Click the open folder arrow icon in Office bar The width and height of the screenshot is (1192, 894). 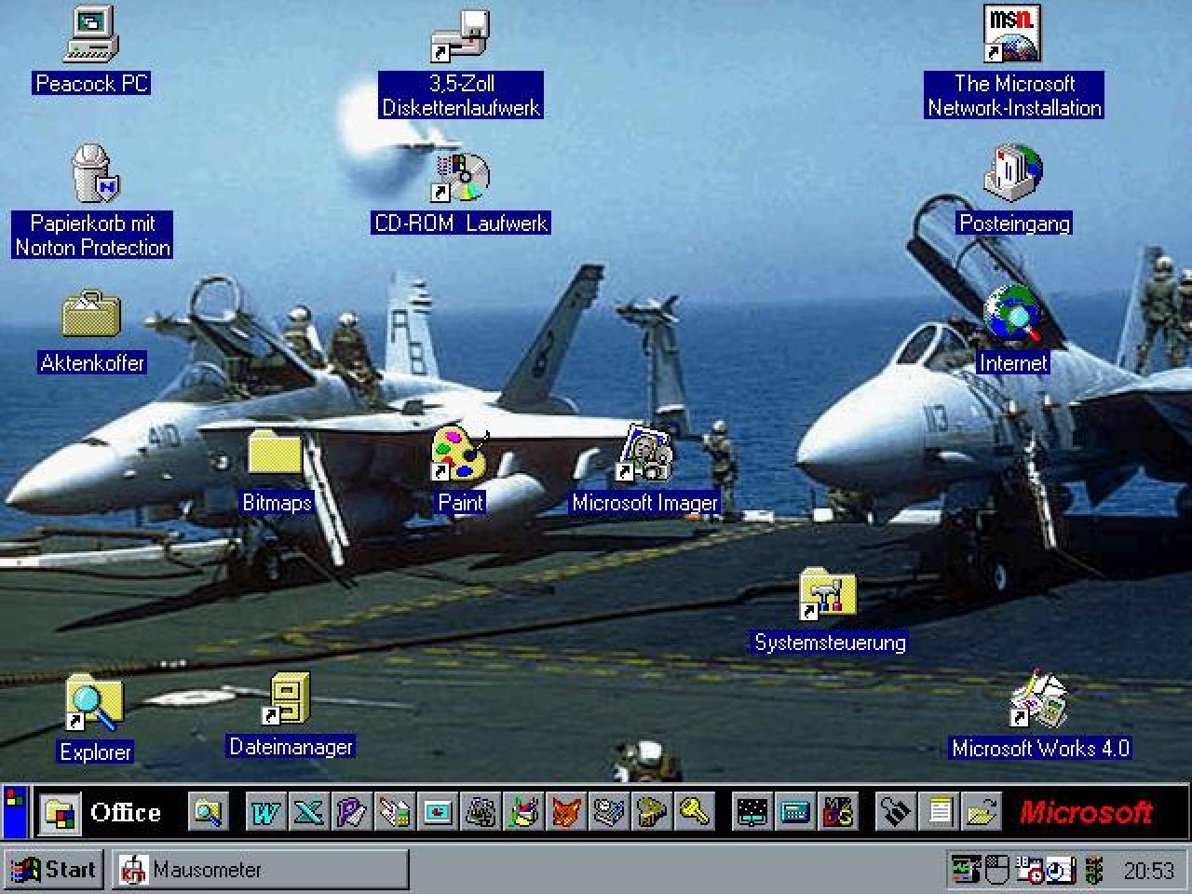pos(982,812)
